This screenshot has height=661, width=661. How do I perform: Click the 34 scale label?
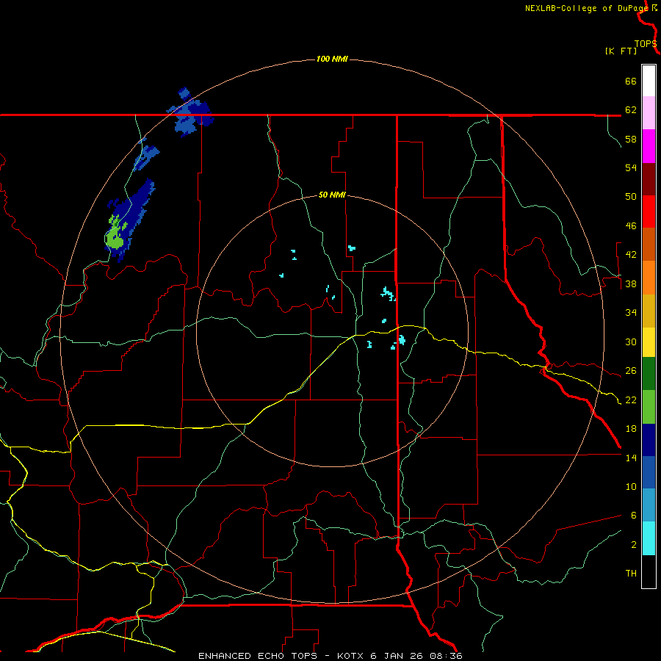pyautogui.click(x=631, y=312)
